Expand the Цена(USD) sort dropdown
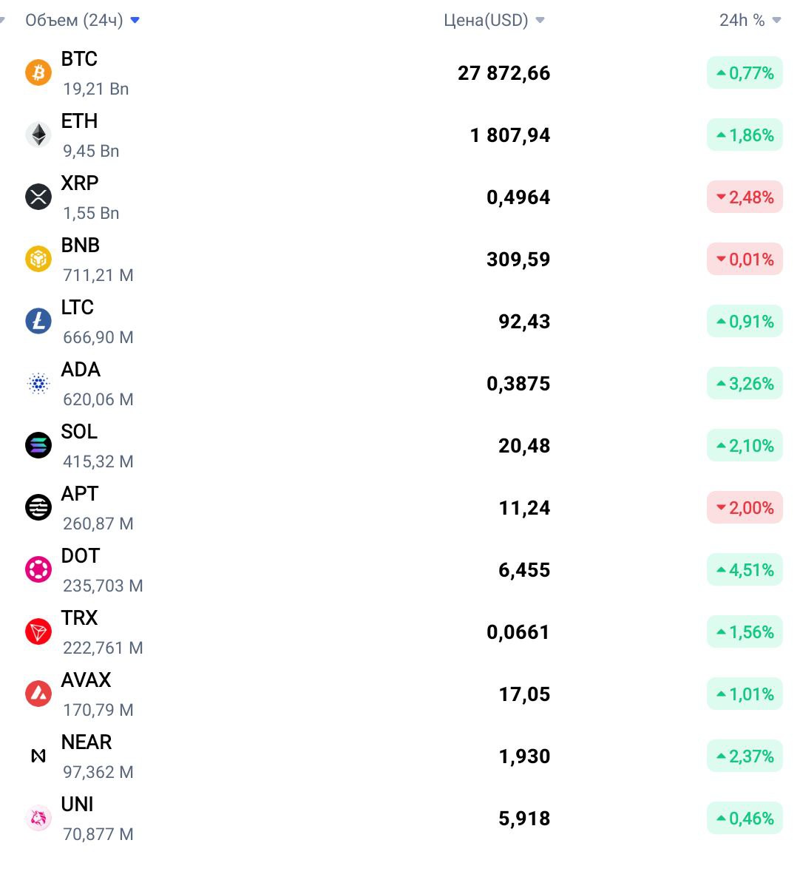 [x=540, y=20]
